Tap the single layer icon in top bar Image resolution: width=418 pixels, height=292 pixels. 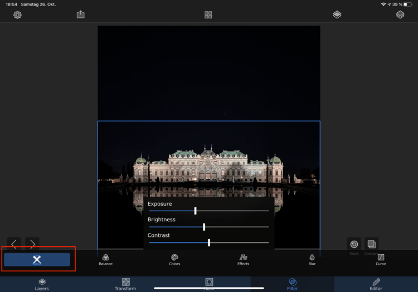point(337,14)
